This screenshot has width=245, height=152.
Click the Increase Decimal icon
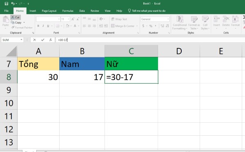point(163,26)
